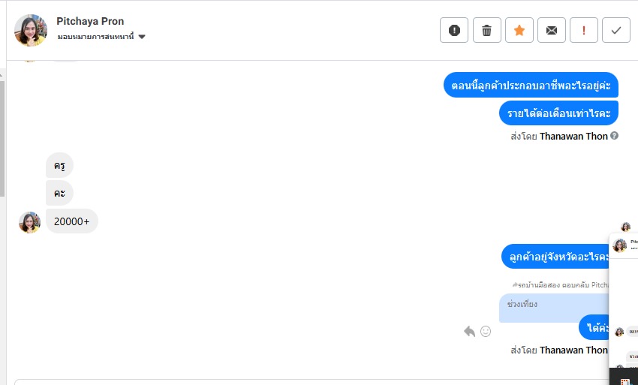Viewport: 638px width, 385px height.
Task: Click the ครู message bubble
Action: click(x=59, y=165)
